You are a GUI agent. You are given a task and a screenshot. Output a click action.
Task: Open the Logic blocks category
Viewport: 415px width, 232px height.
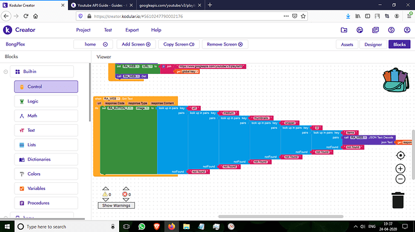coord(46,101)
